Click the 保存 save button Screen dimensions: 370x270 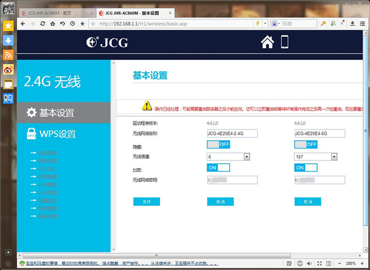pyautogui.click(x=146, y=202)
